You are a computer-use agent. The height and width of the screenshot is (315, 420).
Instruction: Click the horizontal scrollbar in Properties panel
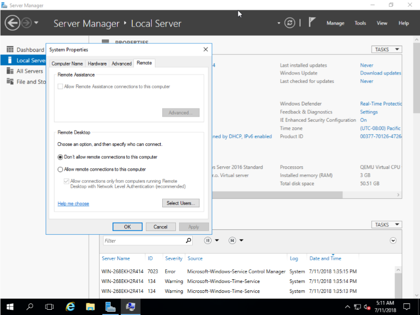[277, 195]
